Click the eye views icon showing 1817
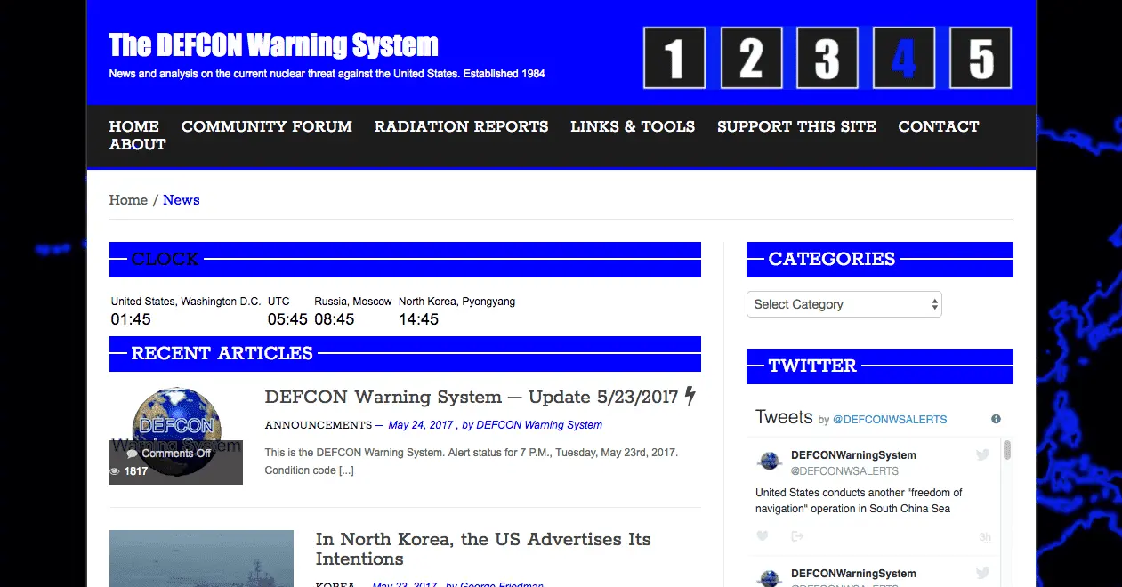This screenshot has width=1122, height=587. 115,471
